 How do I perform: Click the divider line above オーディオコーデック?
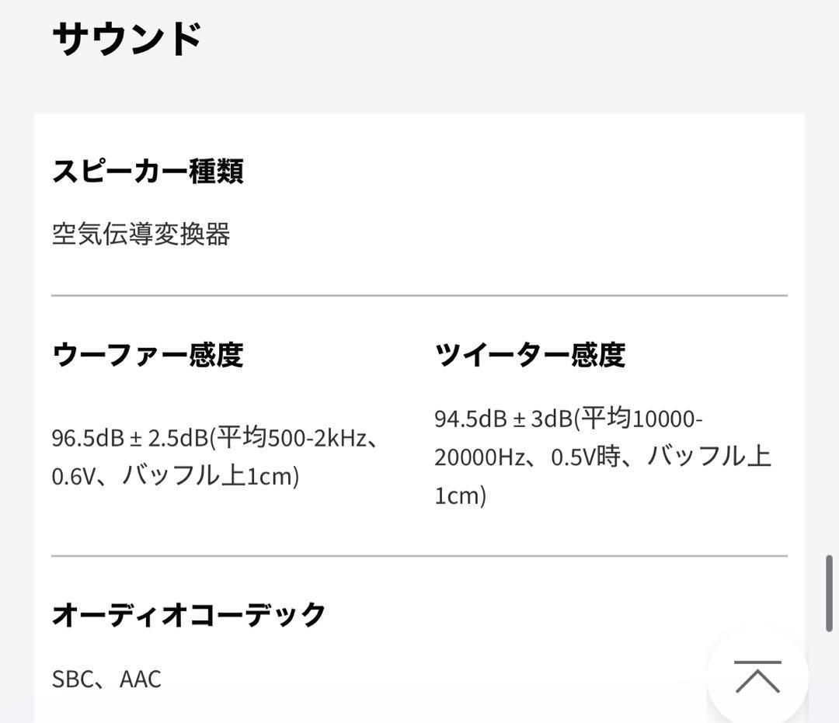click(x=419, y=554)
